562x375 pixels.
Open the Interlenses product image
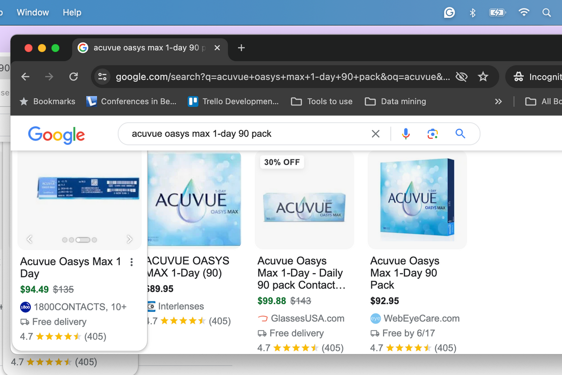pyautogui.click(x=194, y=199)
